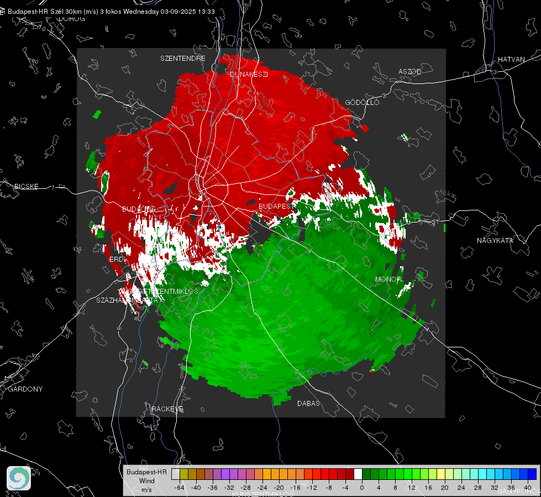The width and height of the screenshot is (541, 497).
Task: Click the -24 legend tick value
Action: [x=262, y=488]
